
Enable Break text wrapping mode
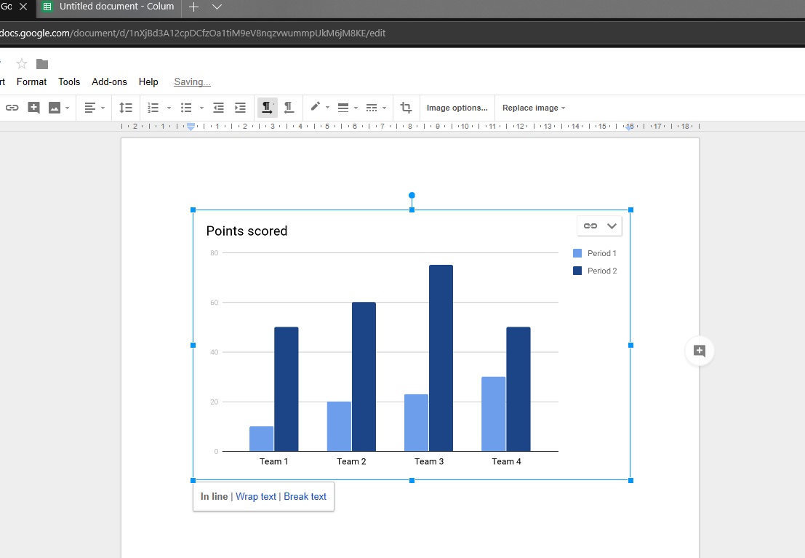click(x=305, y=496)
